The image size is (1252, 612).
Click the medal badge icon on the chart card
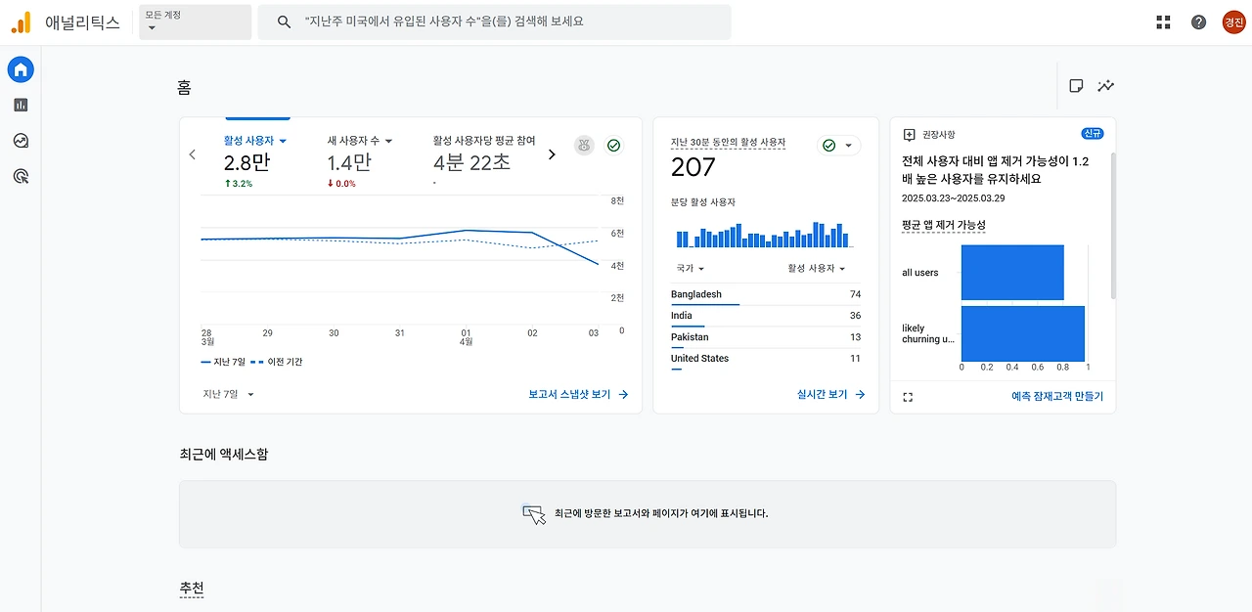584,146
